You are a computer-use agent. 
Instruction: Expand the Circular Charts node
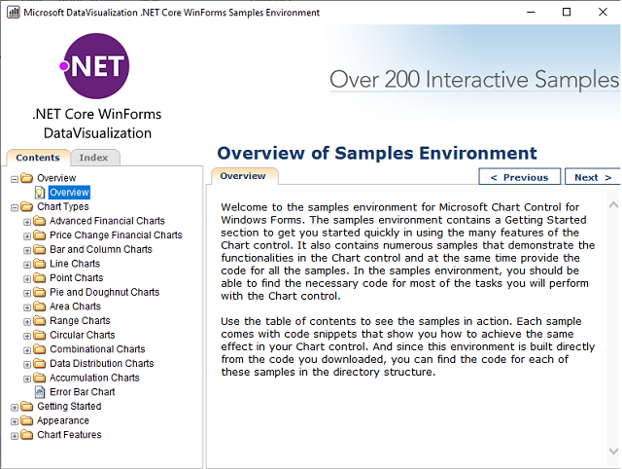pyautogui.click(x=27, y=337)
